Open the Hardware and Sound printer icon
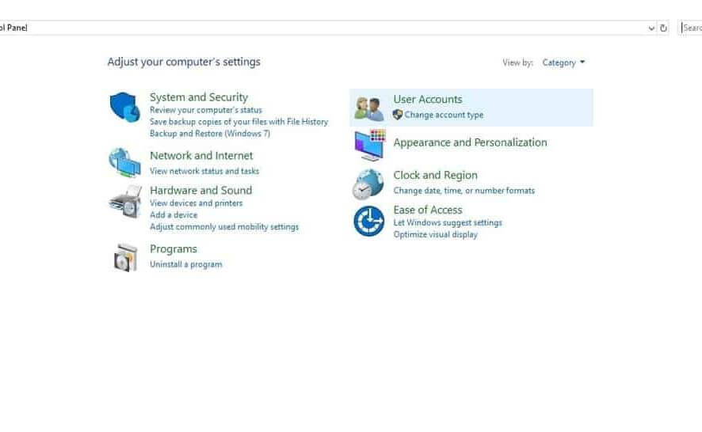The height and width of the screenshot is (432, 702). [x=125, y=202]
